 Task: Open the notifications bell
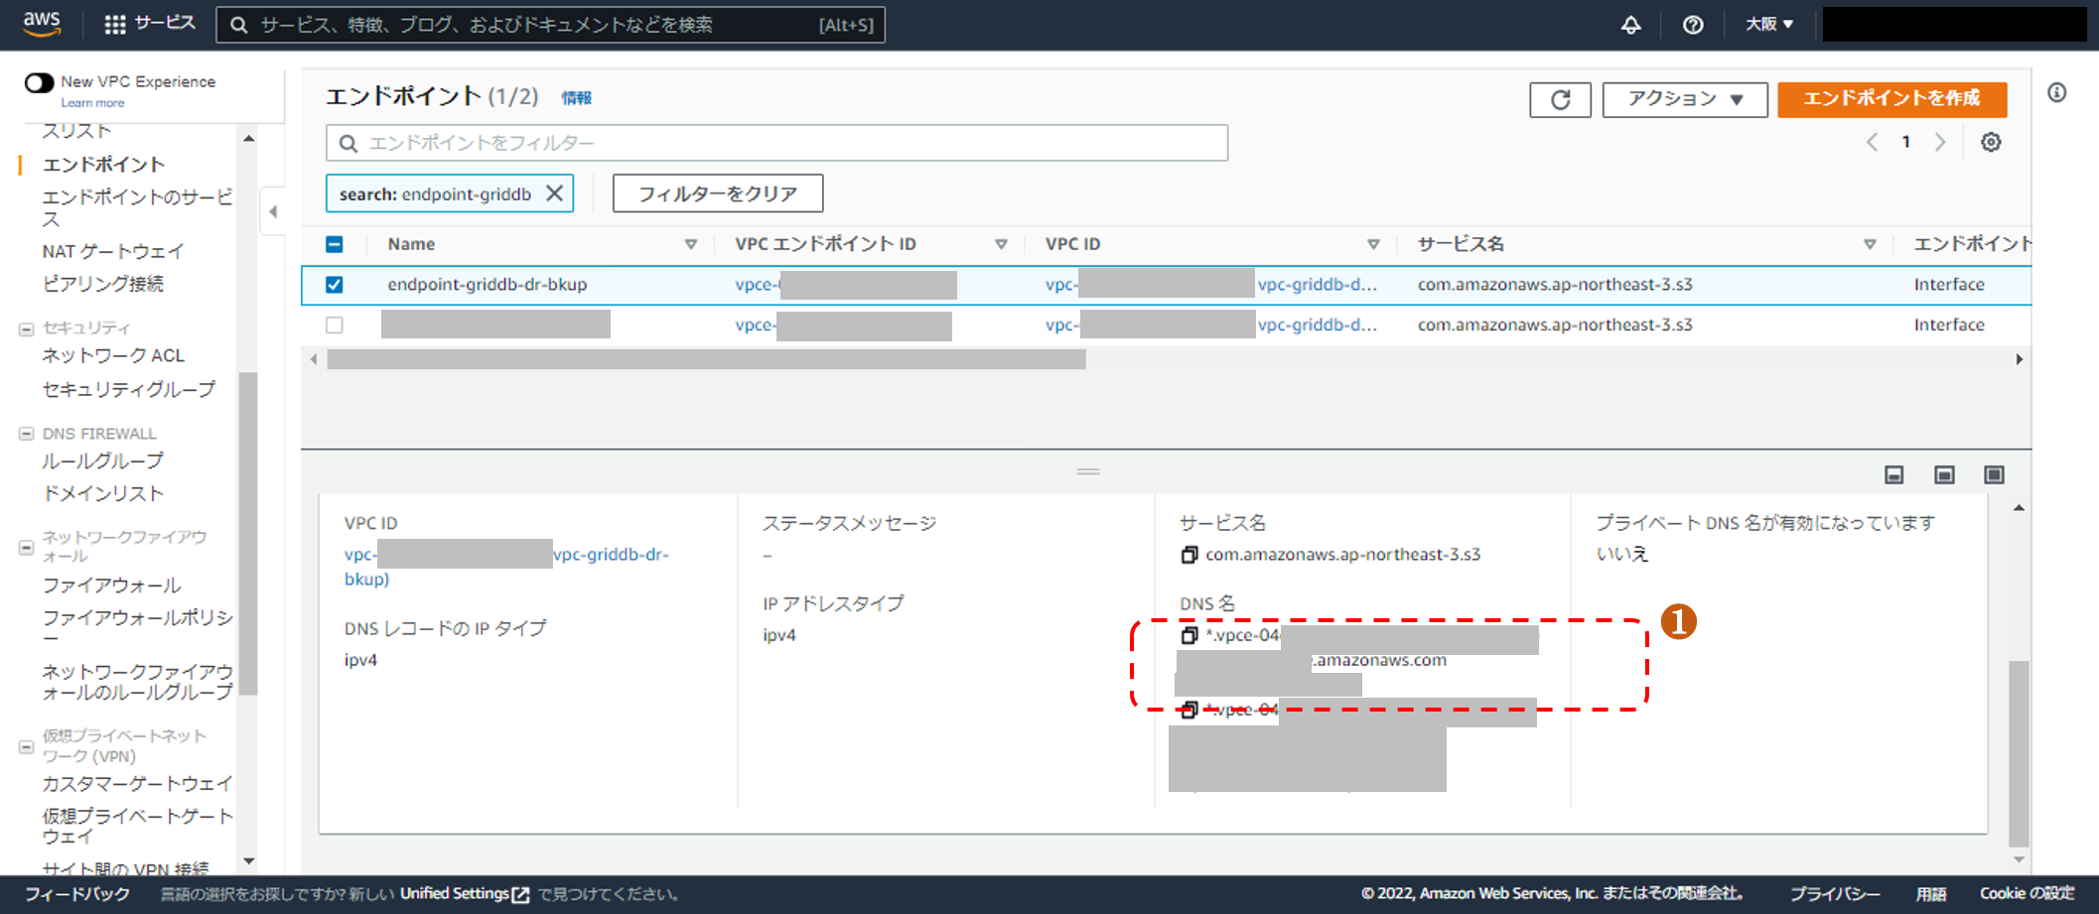point(1630,25)
